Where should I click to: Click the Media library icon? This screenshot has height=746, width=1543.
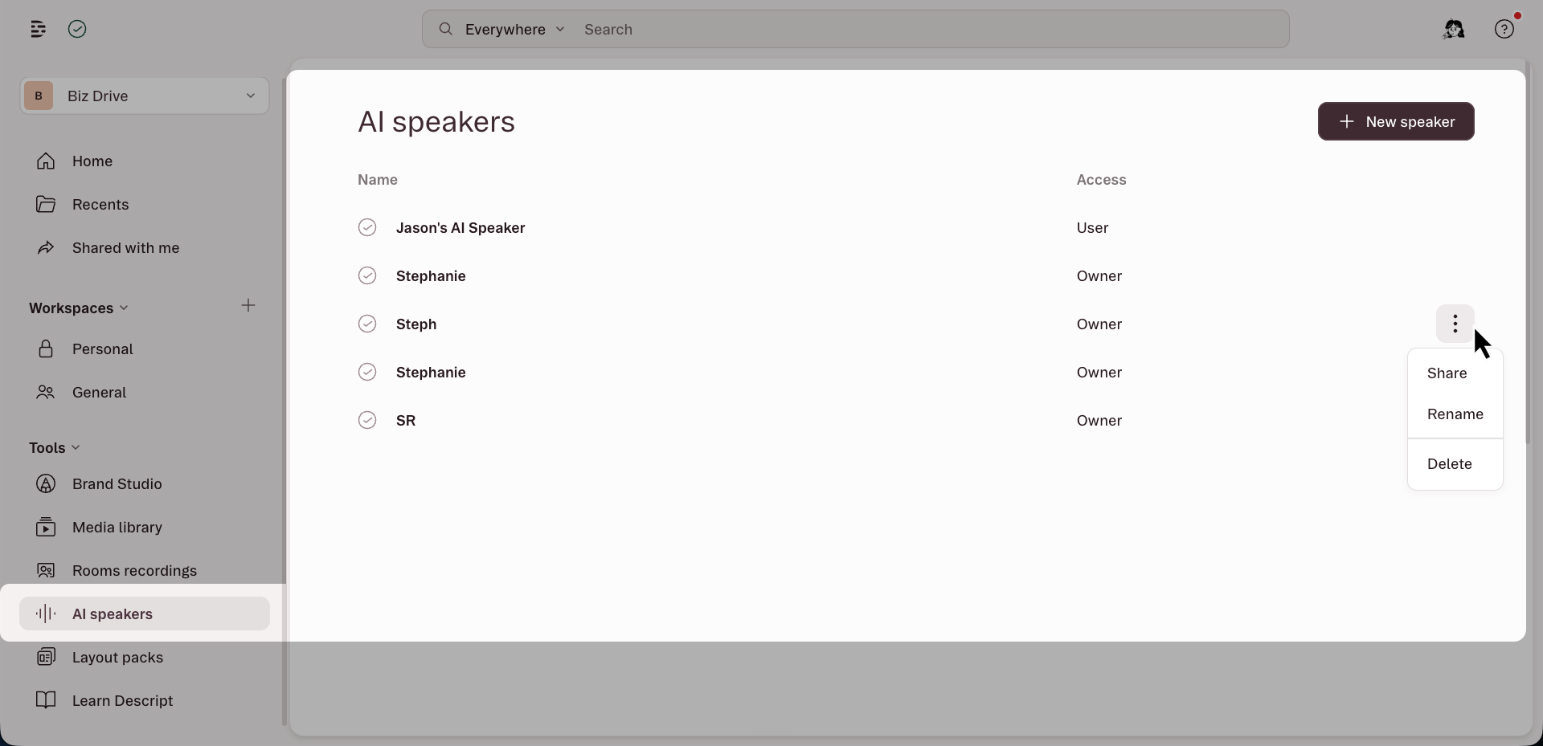coord(47,527)
